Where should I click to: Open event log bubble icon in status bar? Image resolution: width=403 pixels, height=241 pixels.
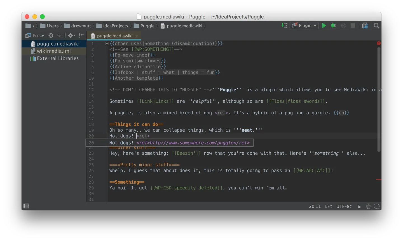click(x=377, y=206)
